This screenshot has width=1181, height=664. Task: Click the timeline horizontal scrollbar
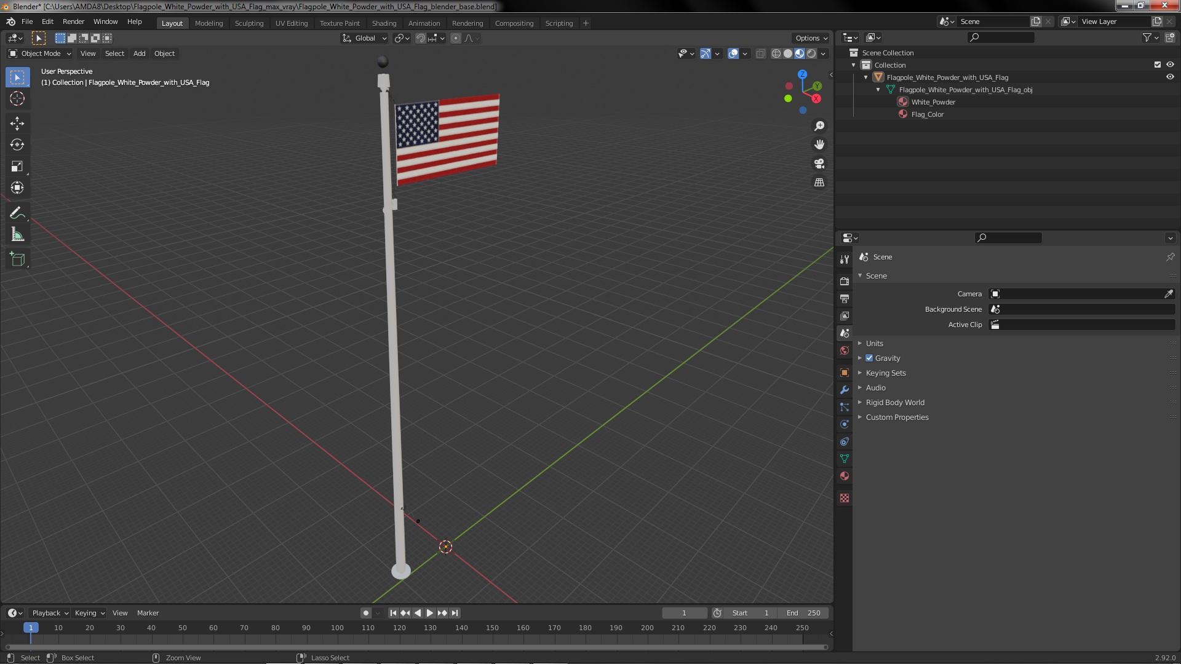click(x=416, y=647)
